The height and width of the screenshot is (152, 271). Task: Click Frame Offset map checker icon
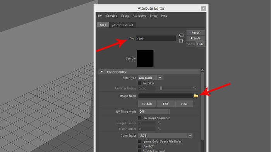pyautogui.click(x=160, y=128)
